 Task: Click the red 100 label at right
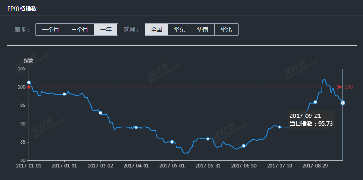tap(349, 87)
